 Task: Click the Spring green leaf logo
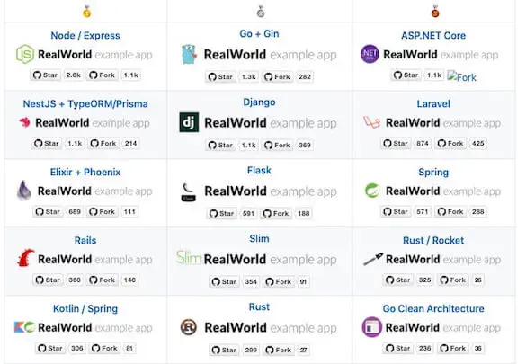[372, 191]
